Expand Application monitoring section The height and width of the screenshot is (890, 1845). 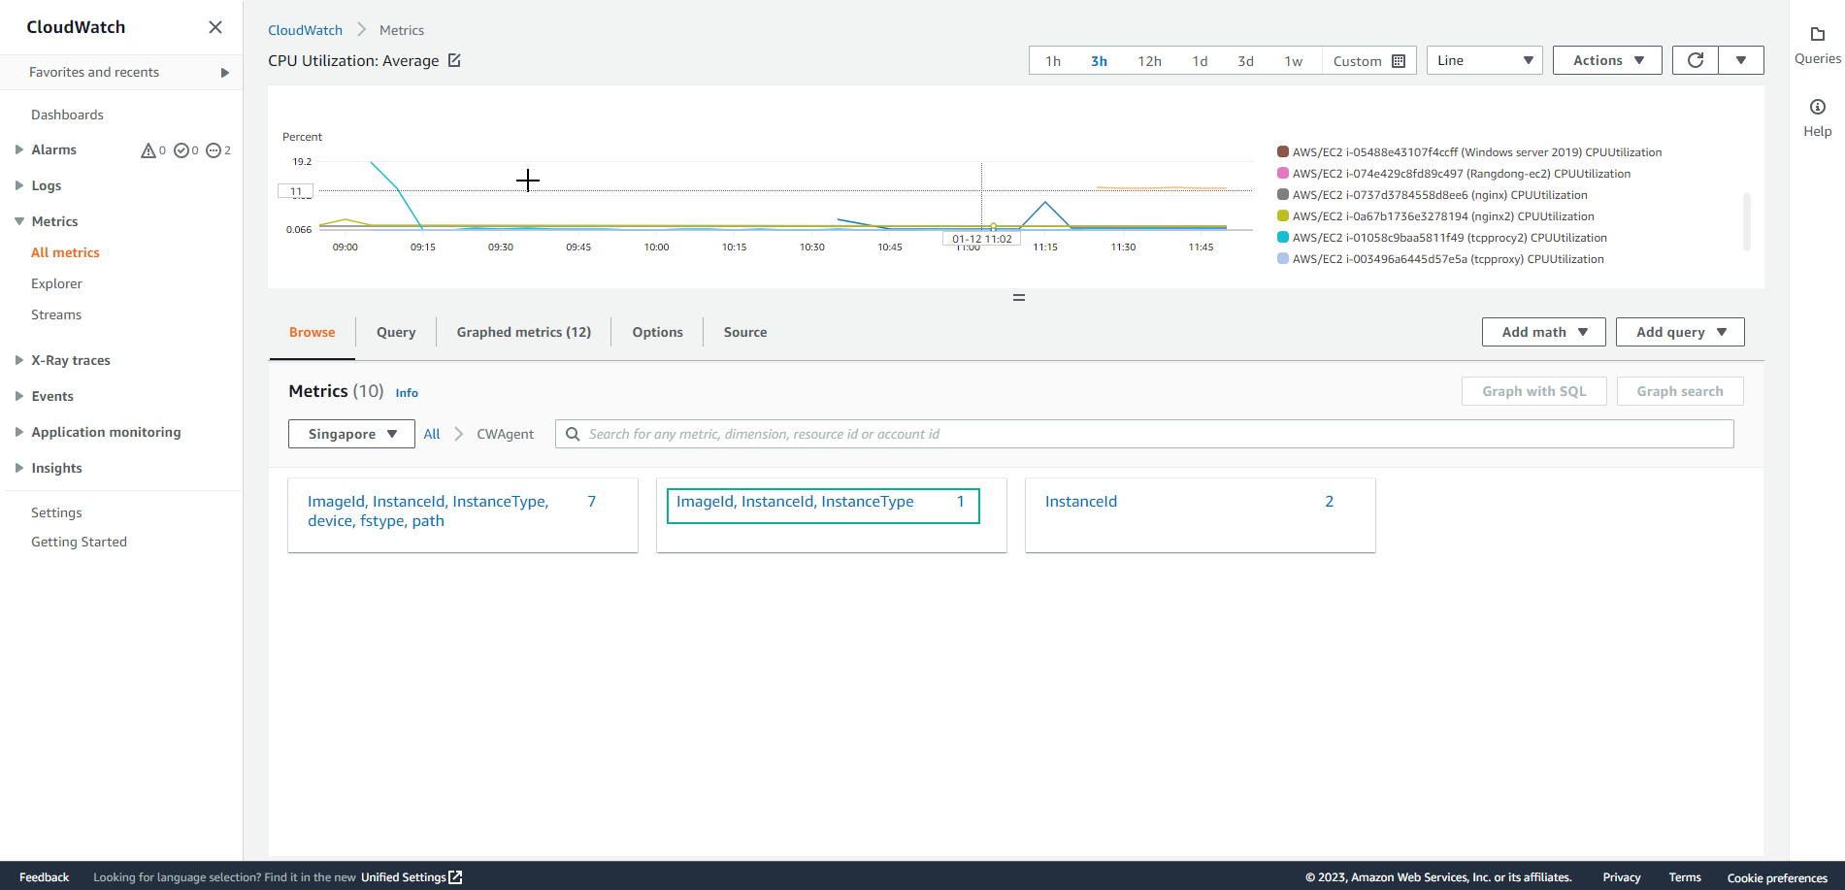(x=18, y=432)
